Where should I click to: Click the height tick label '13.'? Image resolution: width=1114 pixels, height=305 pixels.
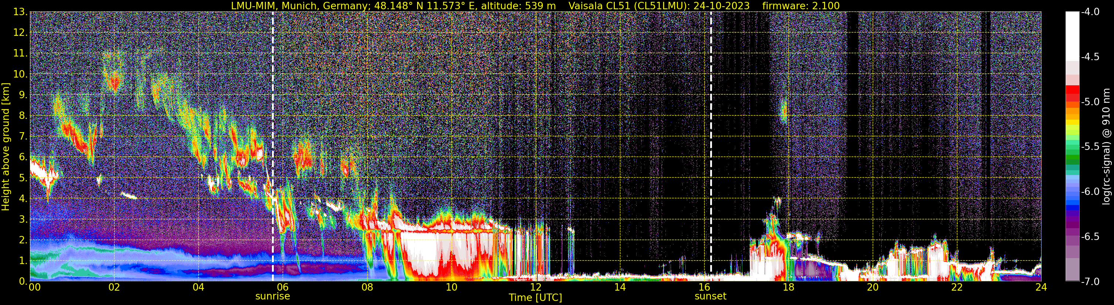click(20, 12)
